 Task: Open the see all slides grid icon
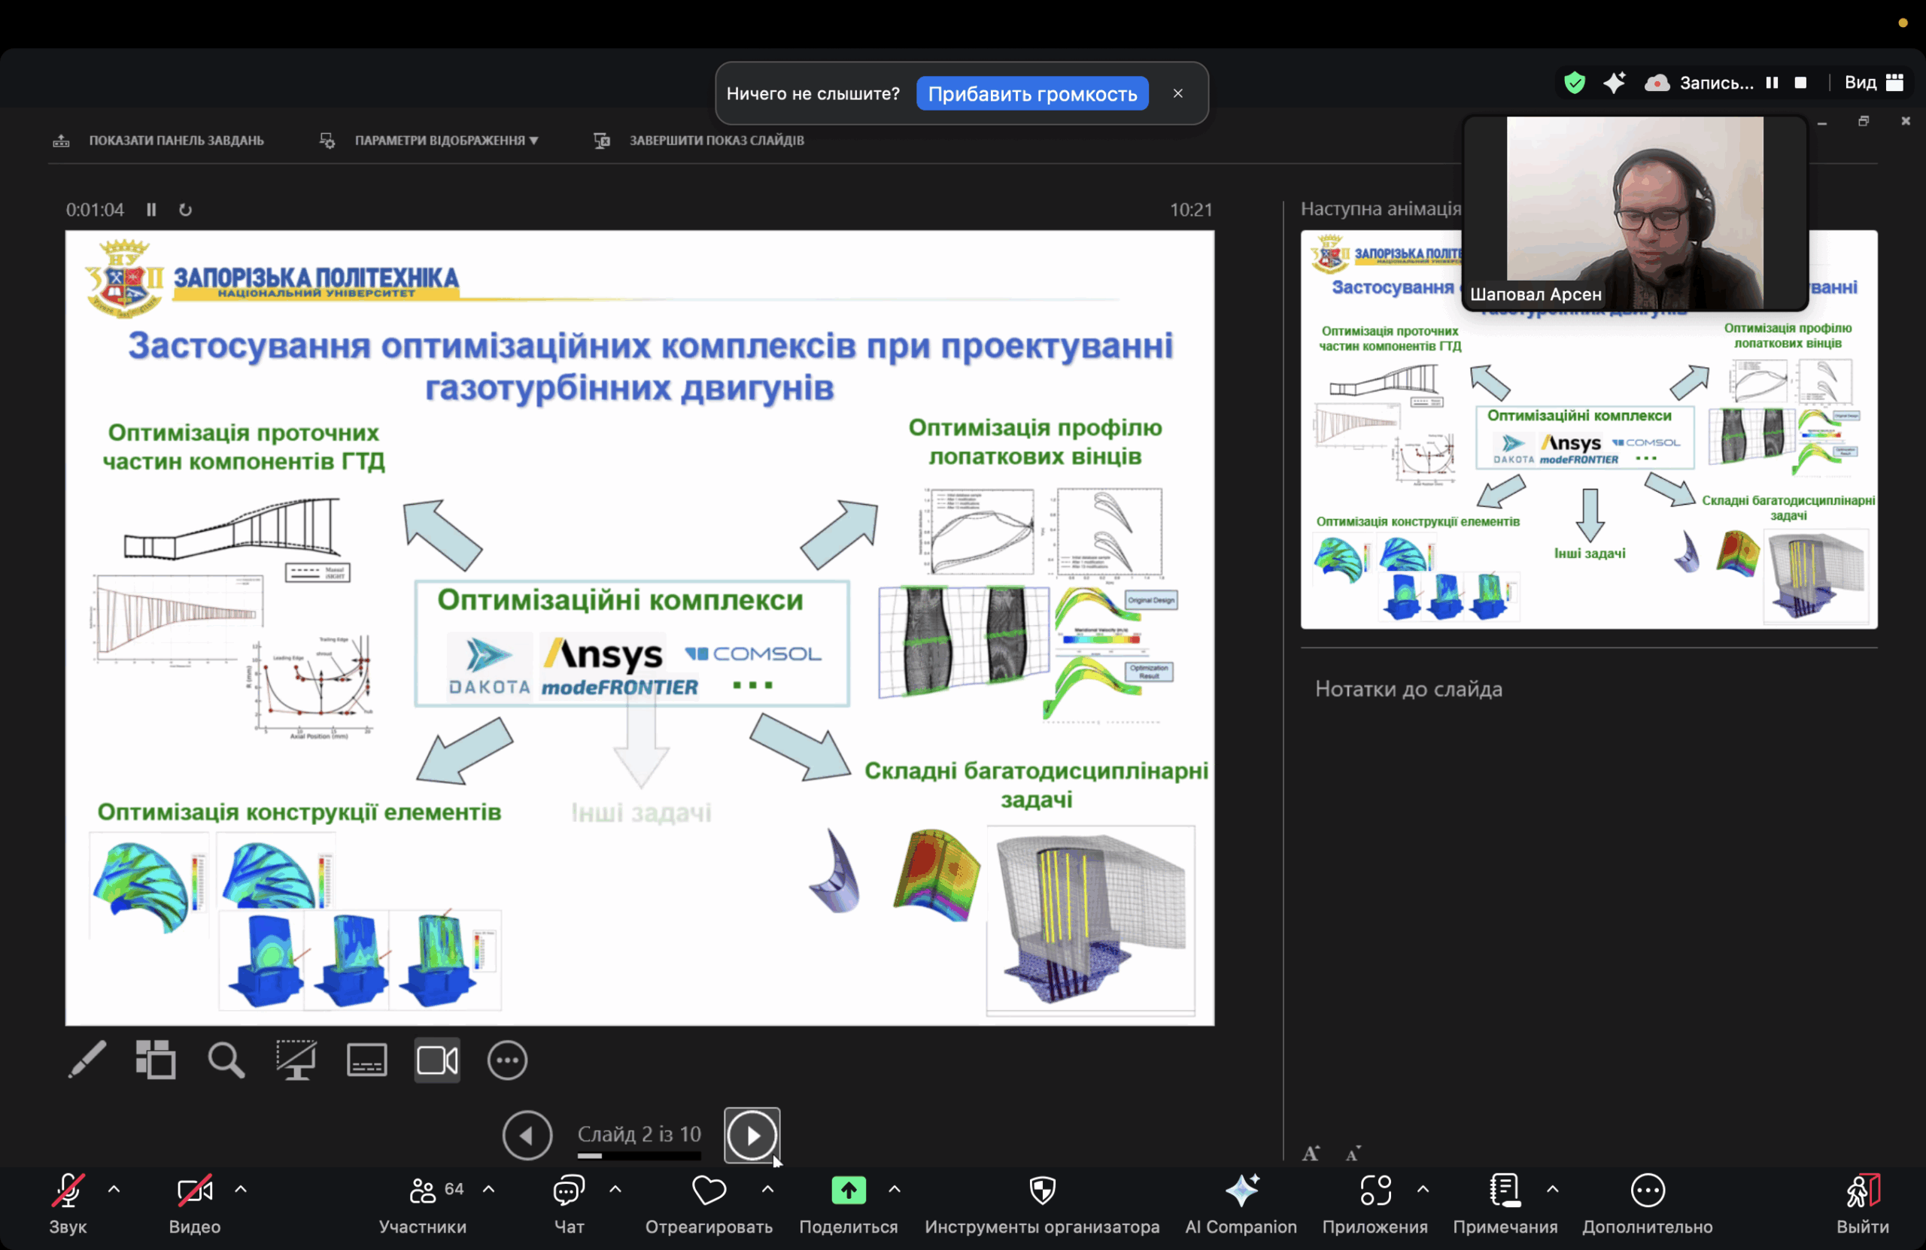point(156,1060)
